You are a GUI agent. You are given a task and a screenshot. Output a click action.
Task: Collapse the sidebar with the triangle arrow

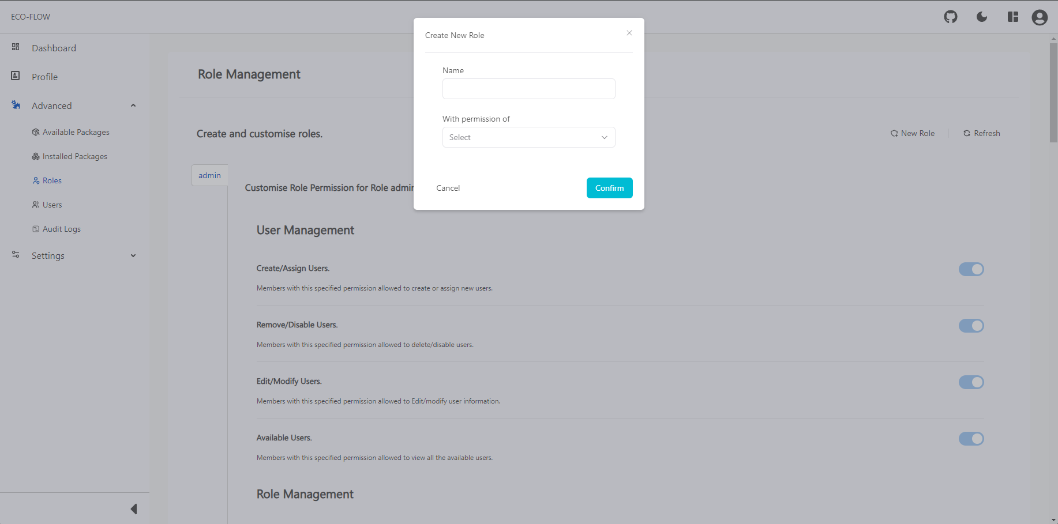pyautogui.click(x=134, y=509)
